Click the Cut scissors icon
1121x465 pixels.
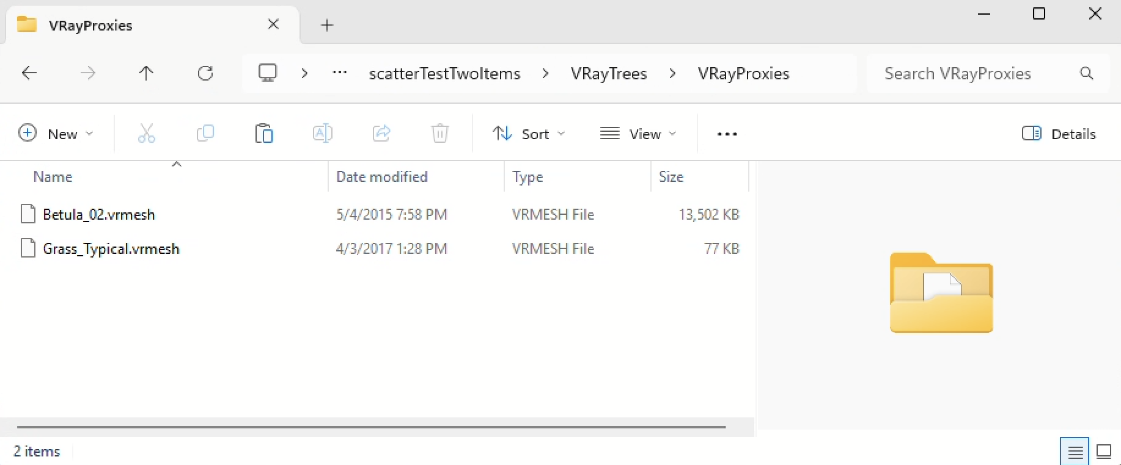[x=147, y=134]
